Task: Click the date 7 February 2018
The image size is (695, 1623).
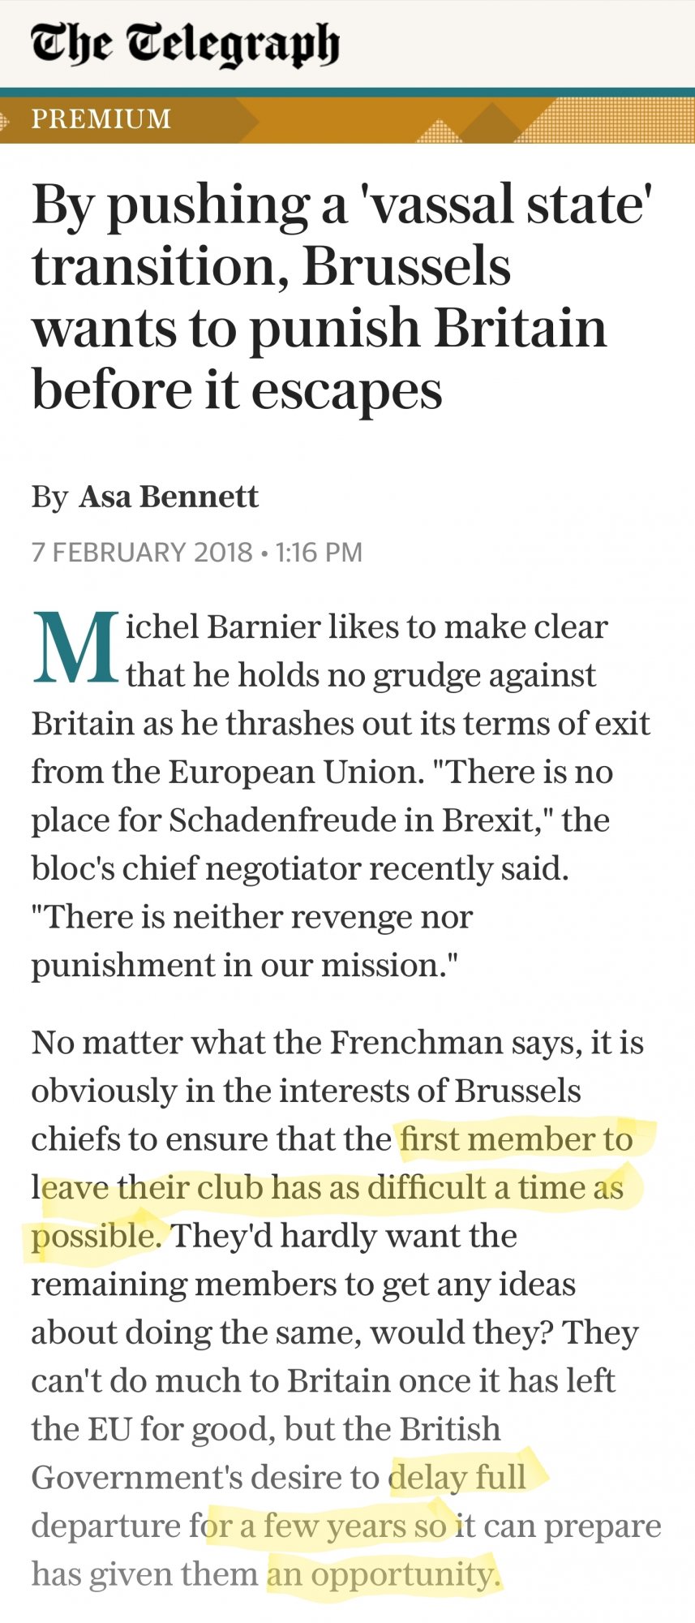Action: pos(142,553)
